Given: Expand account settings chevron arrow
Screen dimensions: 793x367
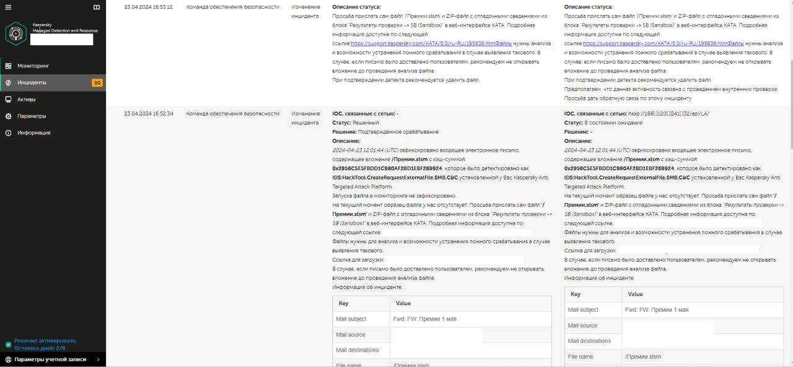Looking at the screenshot, I should 98,360.
